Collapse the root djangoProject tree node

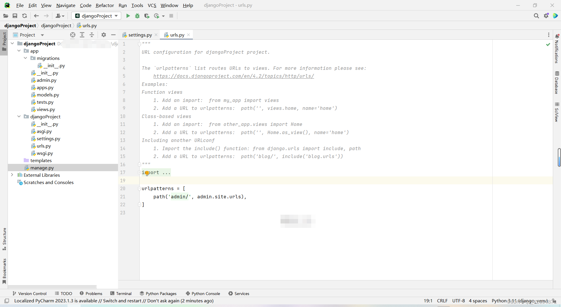tap(12, 43)
